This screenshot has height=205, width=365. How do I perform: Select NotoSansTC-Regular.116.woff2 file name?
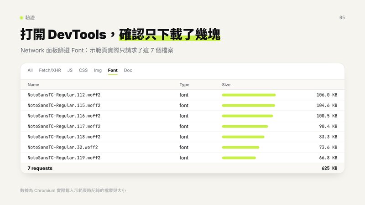(x=64, y=116)
